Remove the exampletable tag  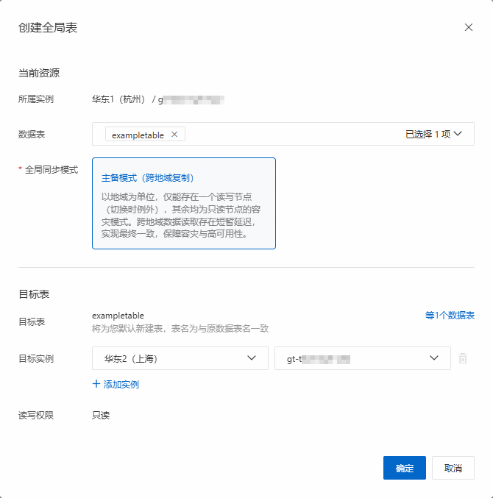point(174,135)
